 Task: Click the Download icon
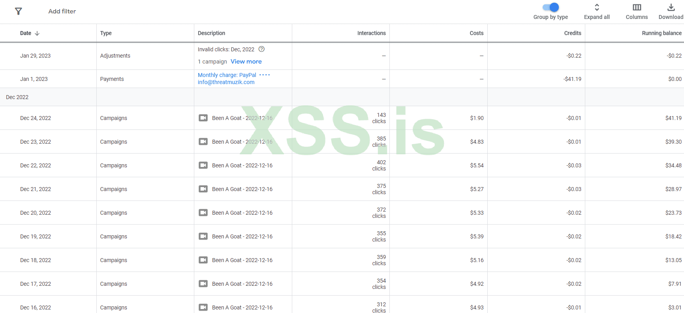(x=671, y=7)
